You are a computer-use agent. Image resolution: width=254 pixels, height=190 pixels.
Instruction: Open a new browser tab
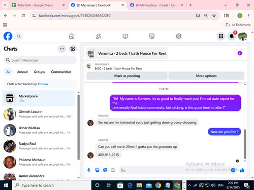pos(190,5)
